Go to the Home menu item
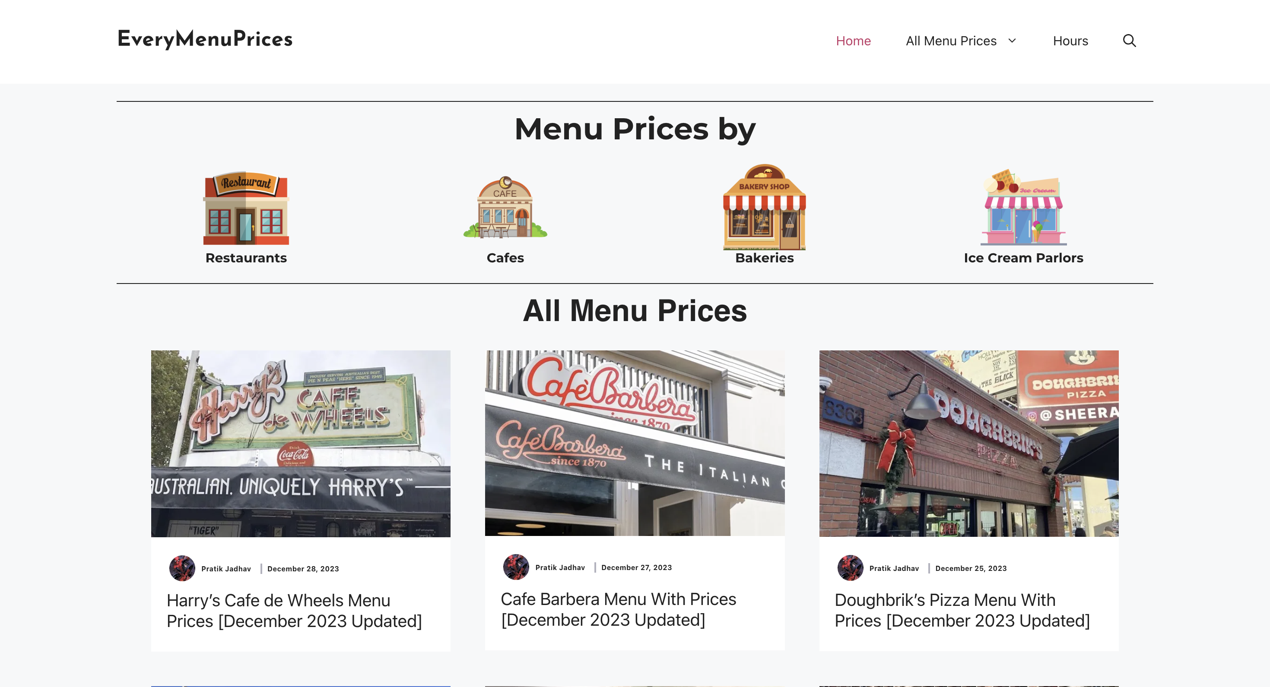 point(854,41)
